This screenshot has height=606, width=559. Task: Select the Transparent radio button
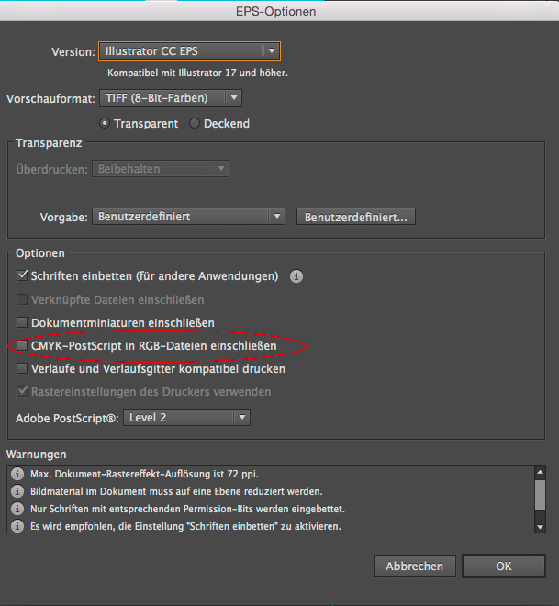[x=105, y=124]
